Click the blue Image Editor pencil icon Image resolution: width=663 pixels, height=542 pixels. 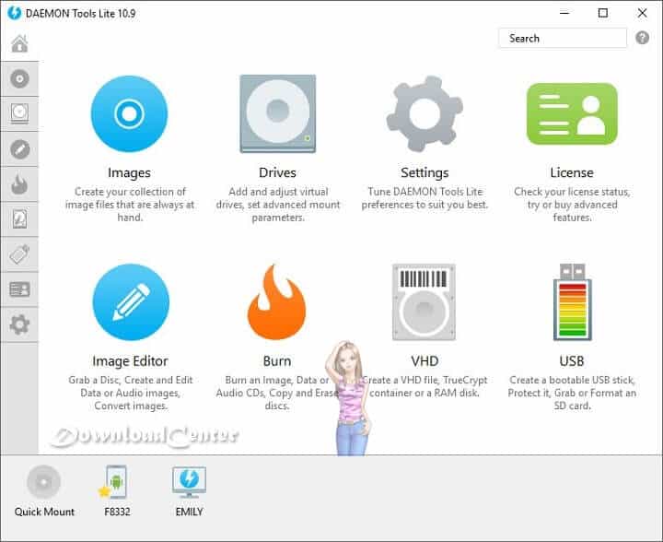tap(131, 302)
